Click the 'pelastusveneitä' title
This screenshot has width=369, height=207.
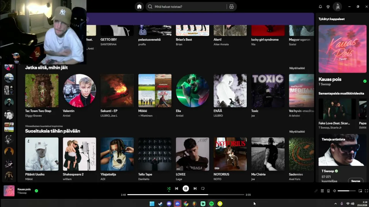tap(149, 40)
